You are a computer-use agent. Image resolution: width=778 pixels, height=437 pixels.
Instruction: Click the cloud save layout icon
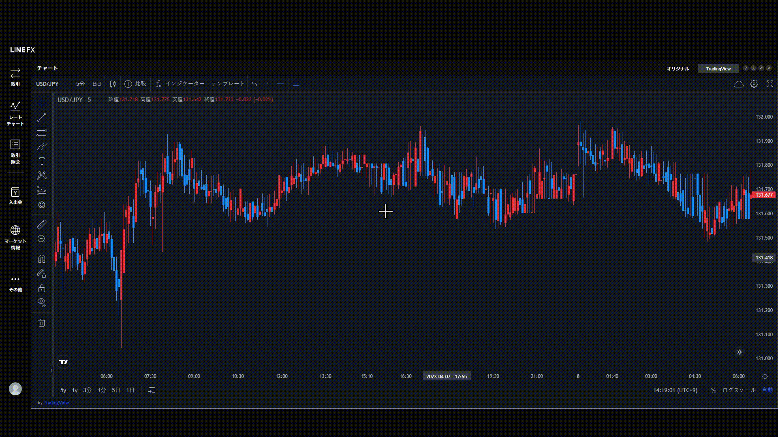click(x=738, y=84)
